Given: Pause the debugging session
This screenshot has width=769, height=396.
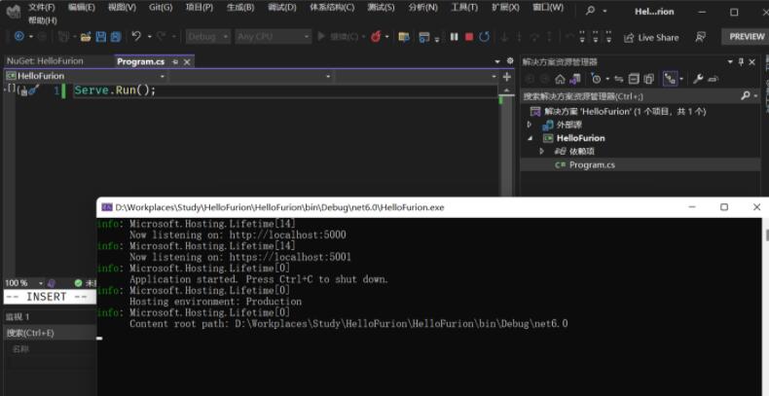Looking at the screenshot, I should (x=454, y=37).
